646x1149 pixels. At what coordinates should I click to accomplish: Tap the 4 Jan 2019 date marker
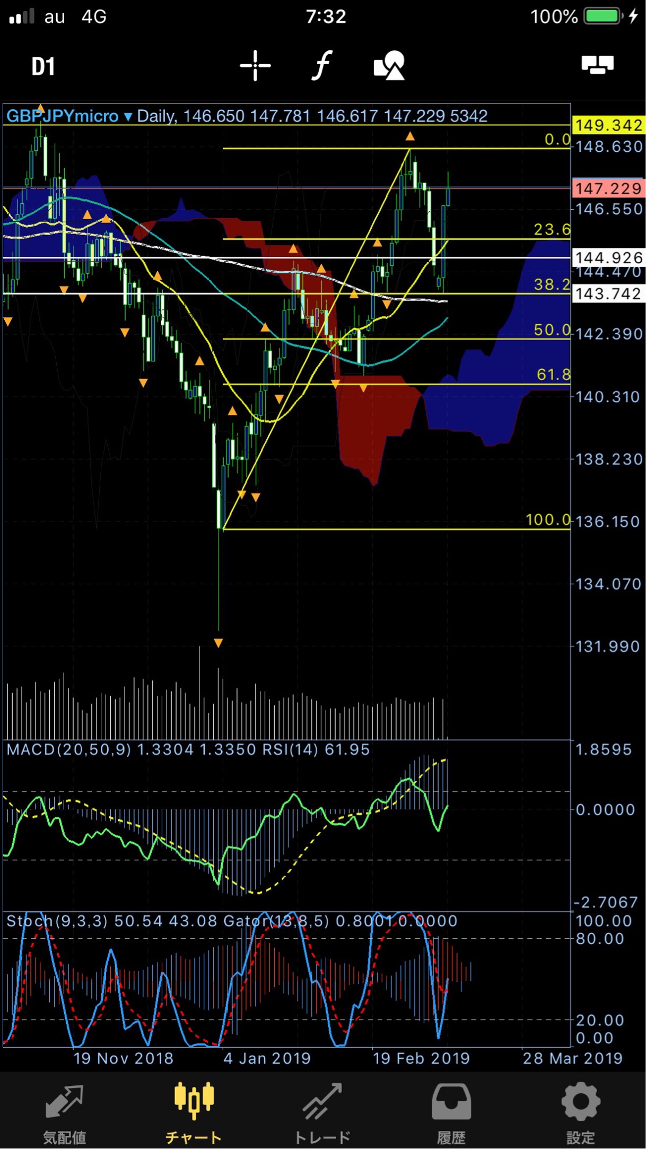(x=267, y=1058)
